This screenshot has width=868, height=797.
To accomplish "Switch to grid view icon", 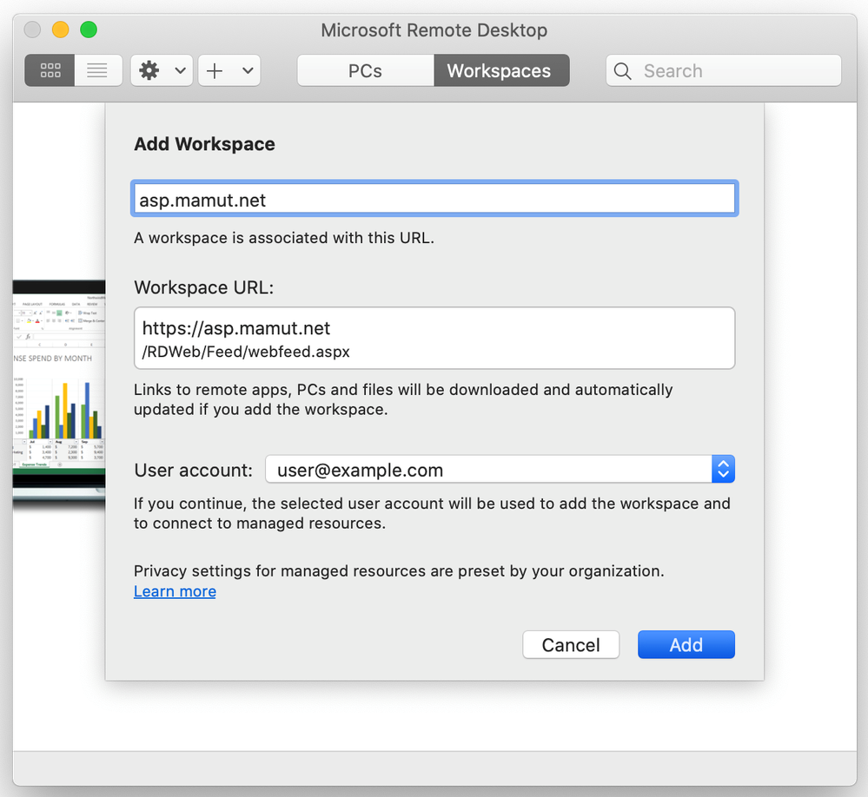I will click(x=50, y=70).
